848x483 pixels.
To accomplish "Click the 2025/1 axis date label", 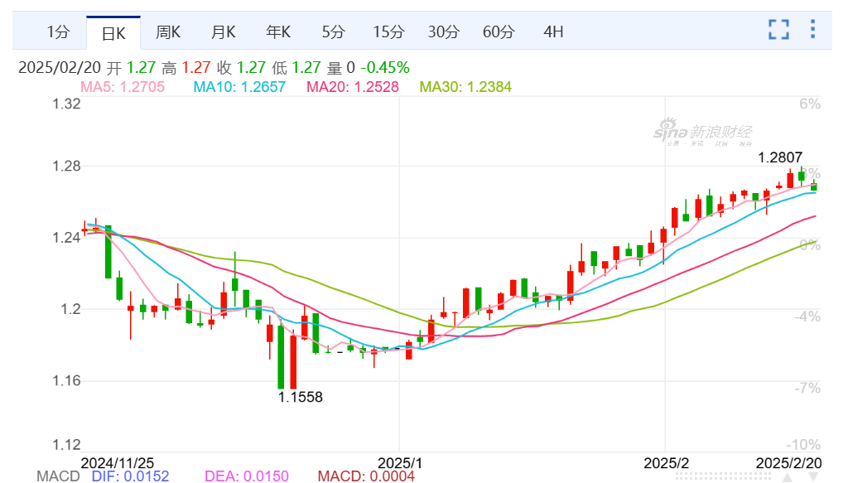I will pos(400,463).
